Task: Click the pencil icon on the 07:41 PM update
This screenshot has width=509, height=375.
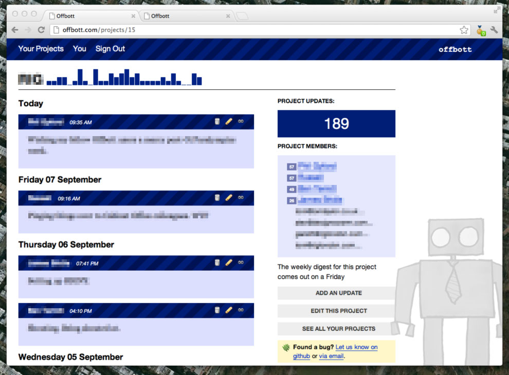Action: (229, 263)
